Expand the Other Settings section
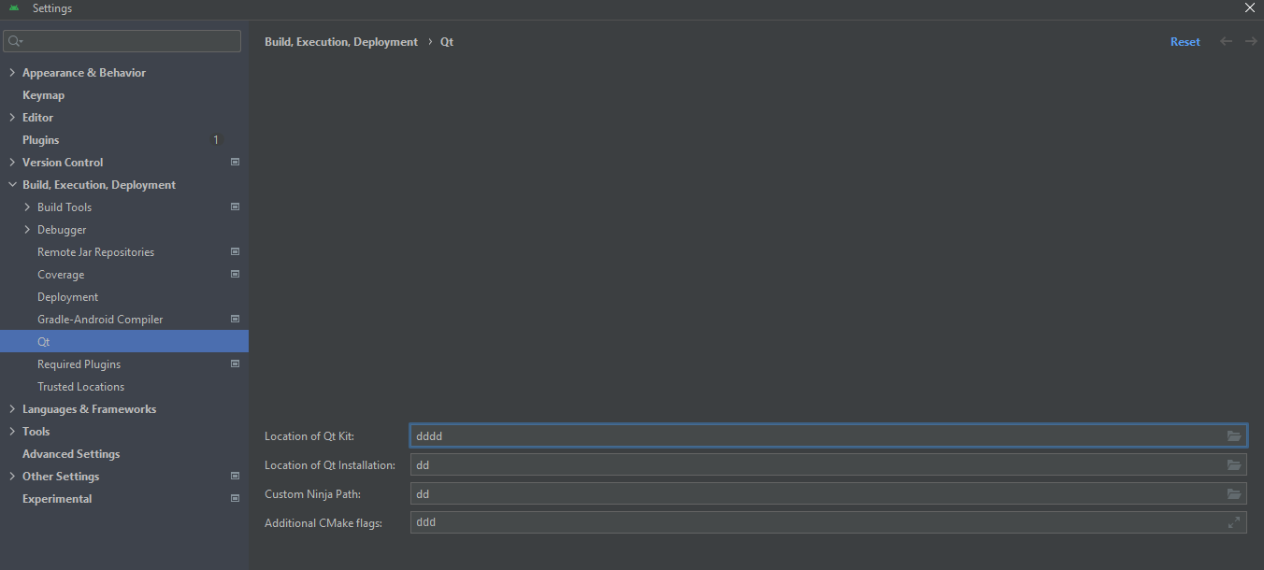 coord(12,477)
